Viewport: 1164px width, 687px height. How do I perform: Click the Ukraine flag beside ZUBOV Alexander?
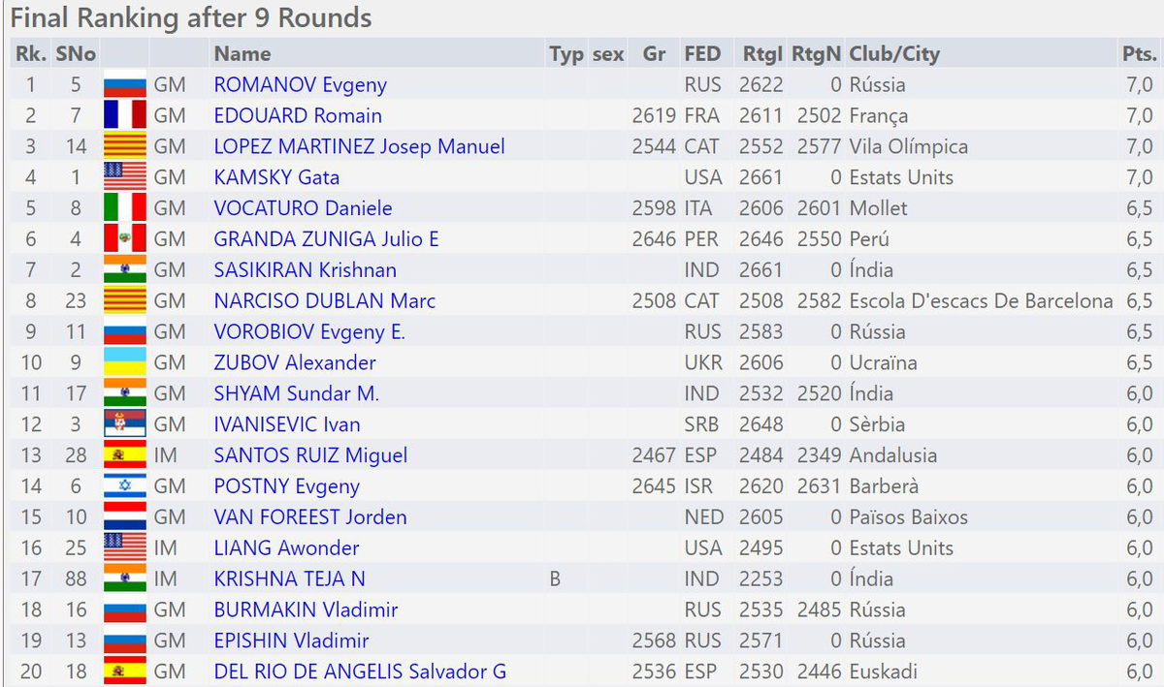pyautogui.click(x=124, y=363)
